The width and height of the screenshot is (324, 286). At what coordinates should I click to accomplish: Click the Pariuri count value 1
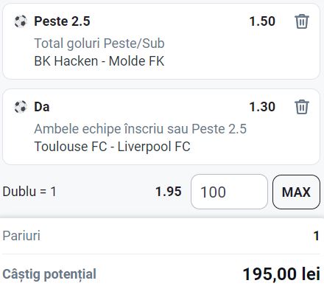click(317, 236)
